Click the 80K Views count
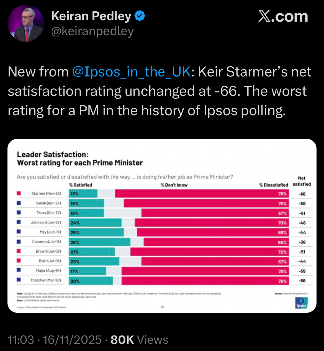The image size is (324, 351). [x=139, y=340]
